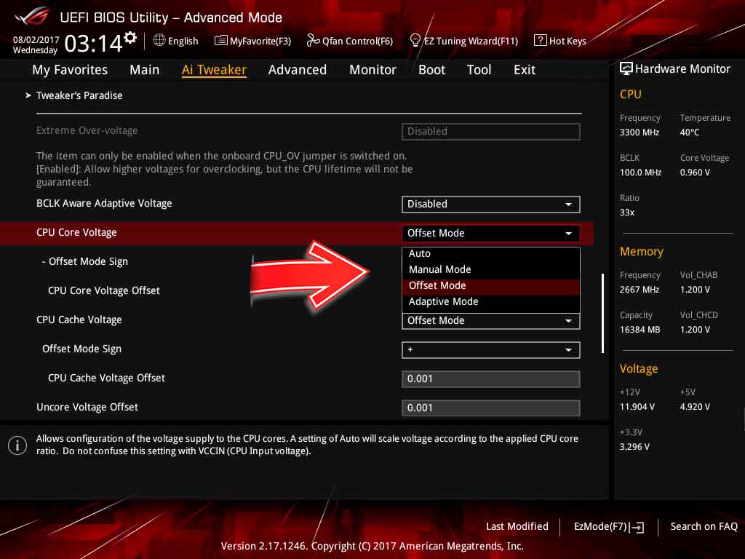Screen dimensions: 745x559
Task: Open the cache Offset Mode Sign dropdown
Action: click(491, 350)
